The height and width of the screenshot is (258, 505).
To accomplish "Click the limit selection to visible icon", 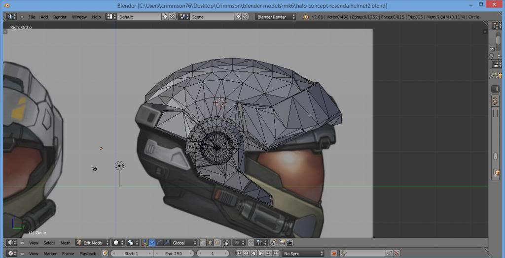I will click(226, 243).
